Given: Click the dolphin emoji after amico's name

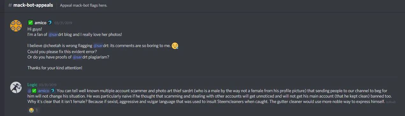Looking at the screenshot, I should 50,23.
